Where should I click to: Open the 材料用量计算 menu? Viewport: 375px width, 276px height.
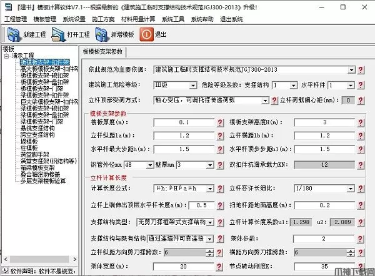(138, 19)
